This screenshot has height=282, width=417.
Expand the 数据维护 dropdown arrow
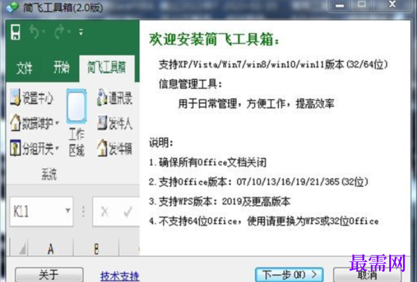[57, 123]
